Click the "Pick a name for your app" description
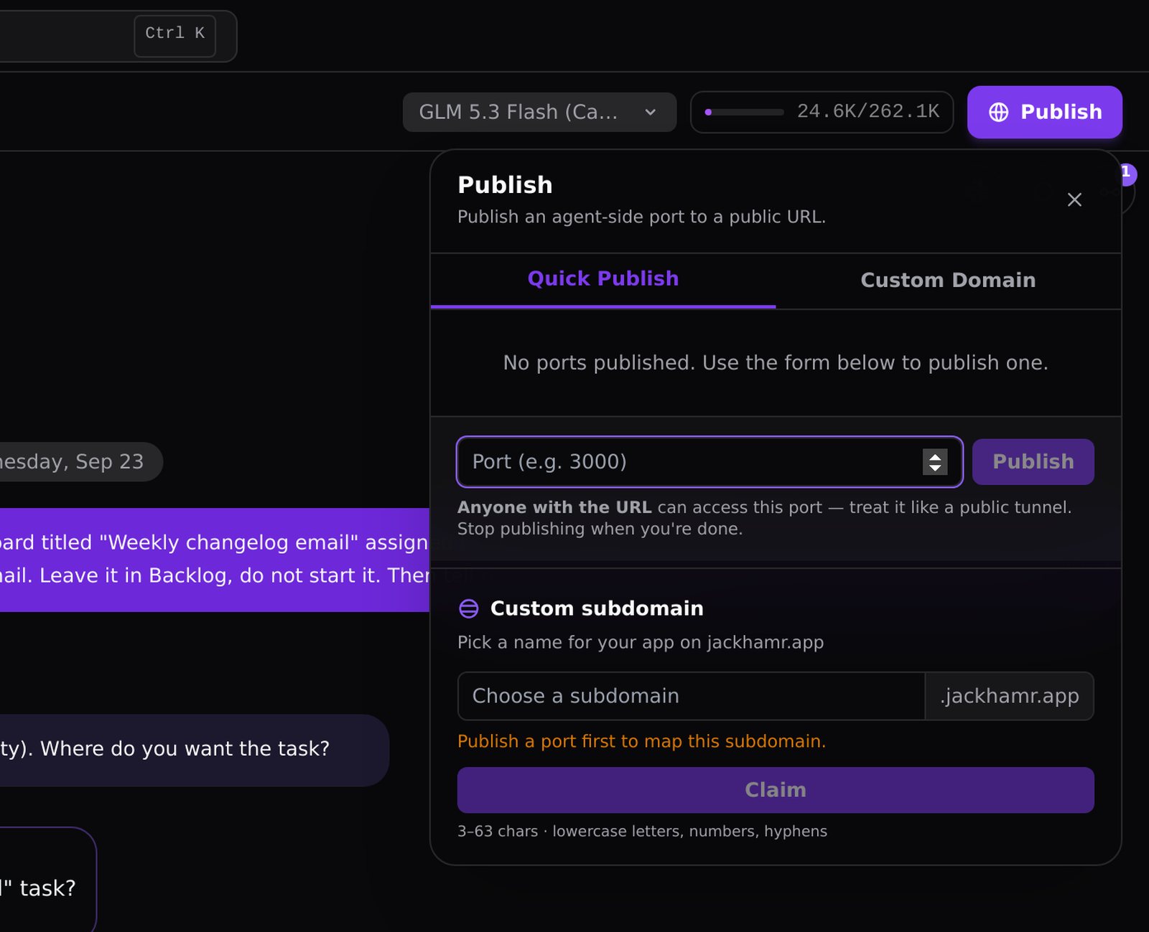 (641, 642)
